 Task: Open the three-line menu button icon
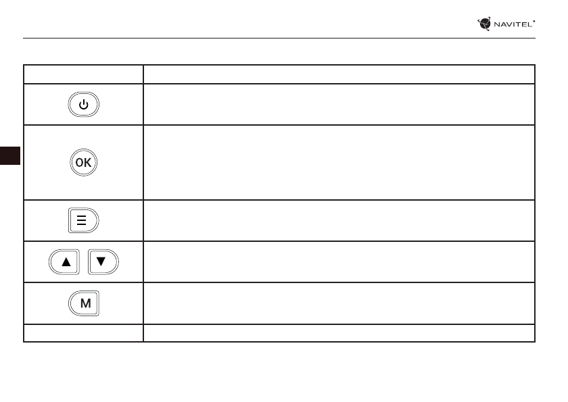click(x=83, y=221)
